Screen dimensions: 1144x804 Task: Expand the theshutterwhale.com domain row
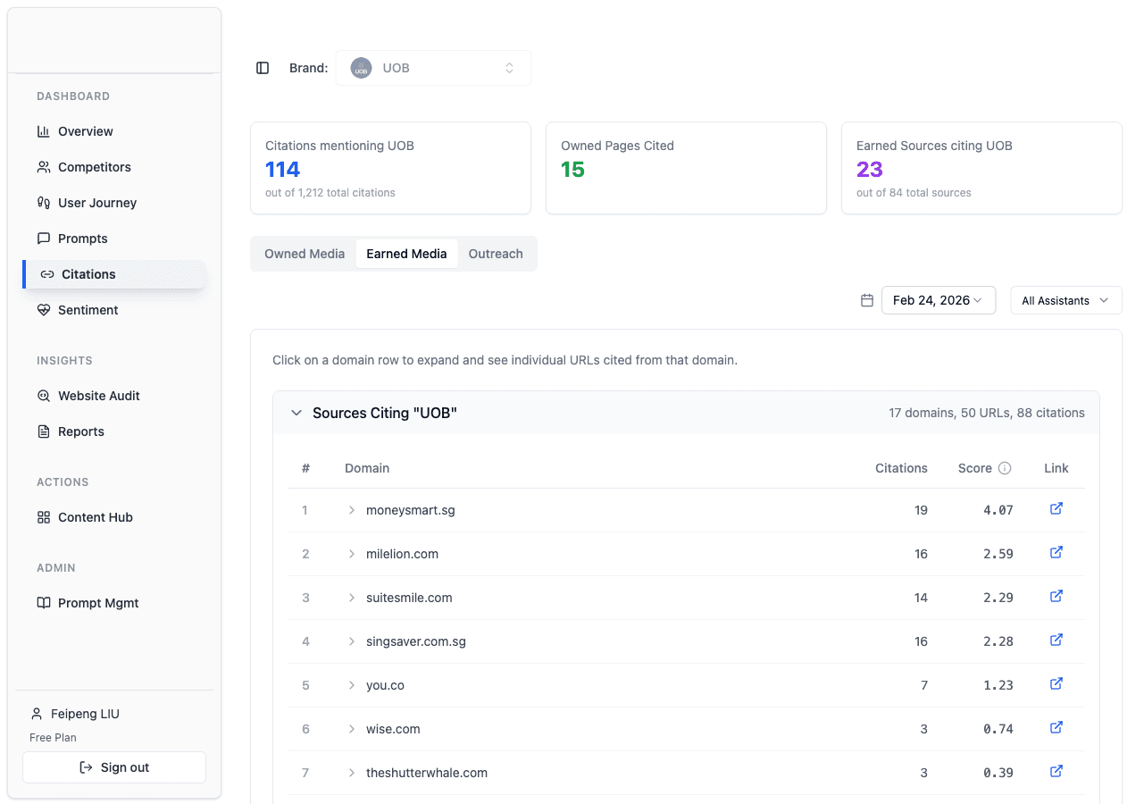(352, 773)
